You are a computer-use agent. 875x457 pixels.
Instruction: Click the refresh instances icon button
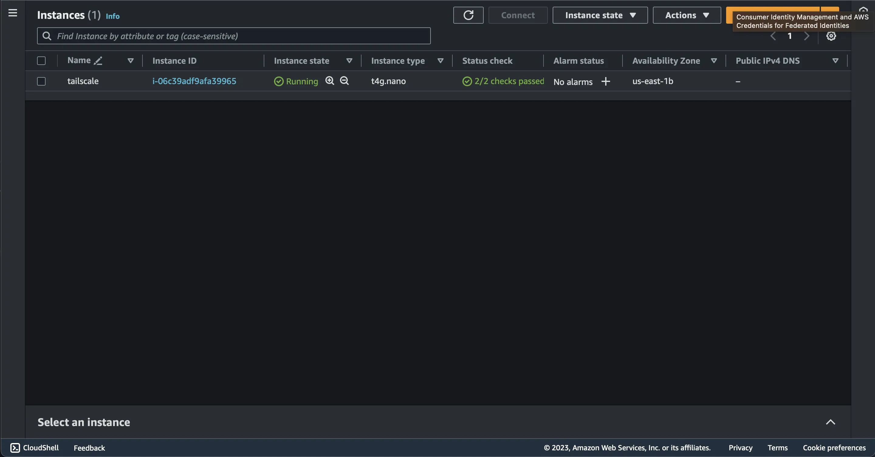click(x=468, y=15)
